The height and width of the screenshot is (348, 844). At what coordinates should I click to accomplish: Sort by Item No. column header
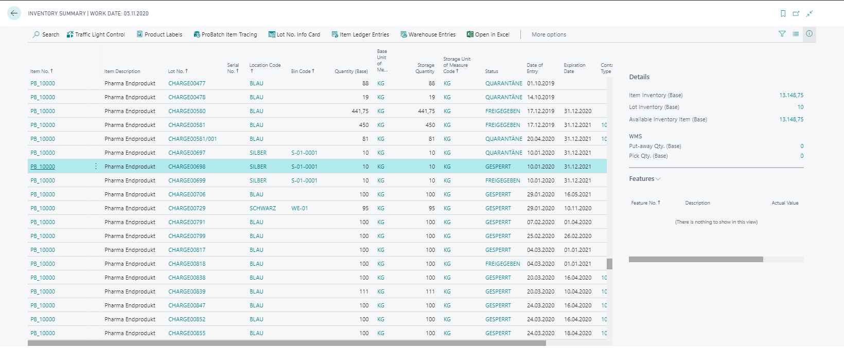42,71
